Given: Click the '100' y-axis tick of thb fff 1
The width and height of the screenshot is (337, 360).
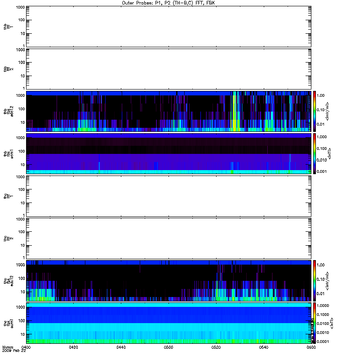Looking at the screenshot, I should click(x=22, y=20).
